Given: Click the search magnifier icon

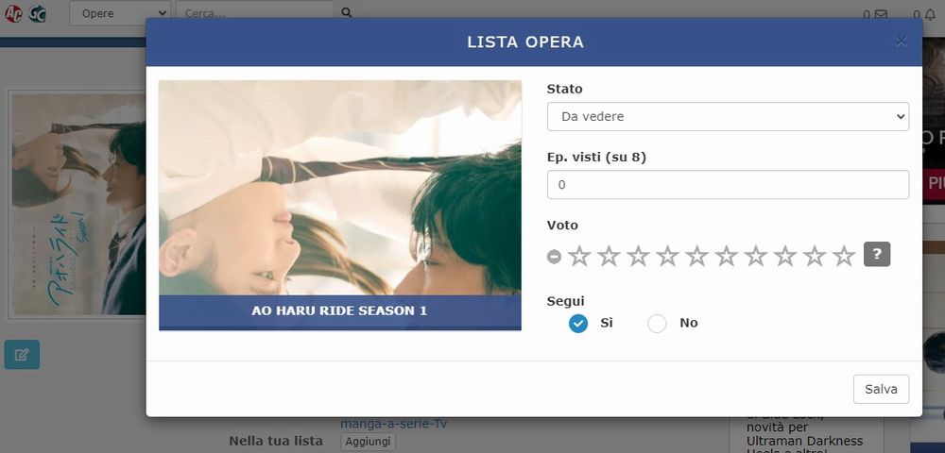Looking at the screenshot, I should [347, 12].
